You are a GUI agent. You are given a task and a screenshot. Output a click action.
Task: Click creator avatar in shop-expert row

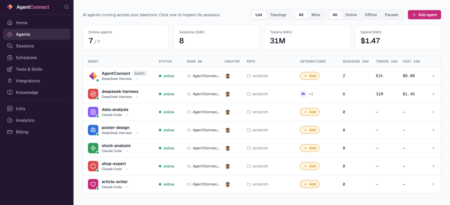(227, 166)
